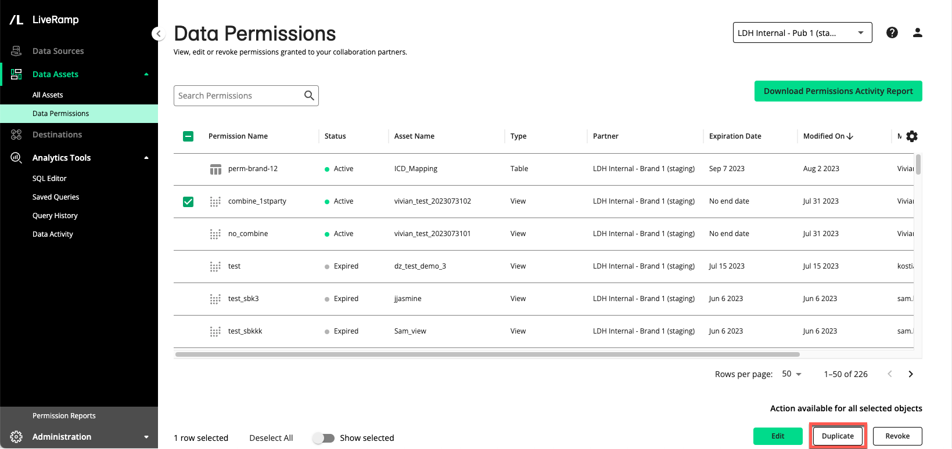Click the Expiration Date column header
Image resolution: width=952 pixels, height=449 pixels.
click(x=735, y=136)
